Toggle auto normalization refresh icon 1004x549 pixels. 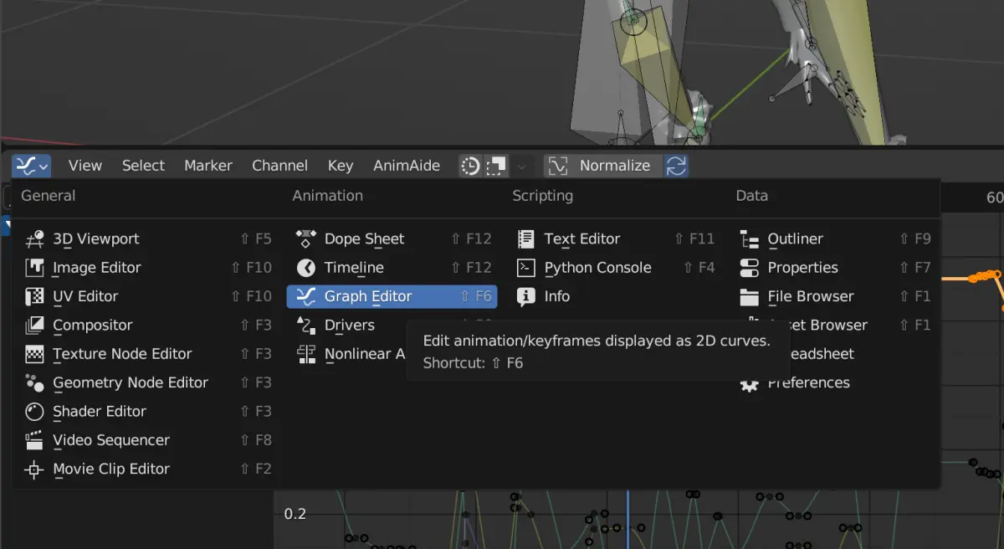pos(677,166)
